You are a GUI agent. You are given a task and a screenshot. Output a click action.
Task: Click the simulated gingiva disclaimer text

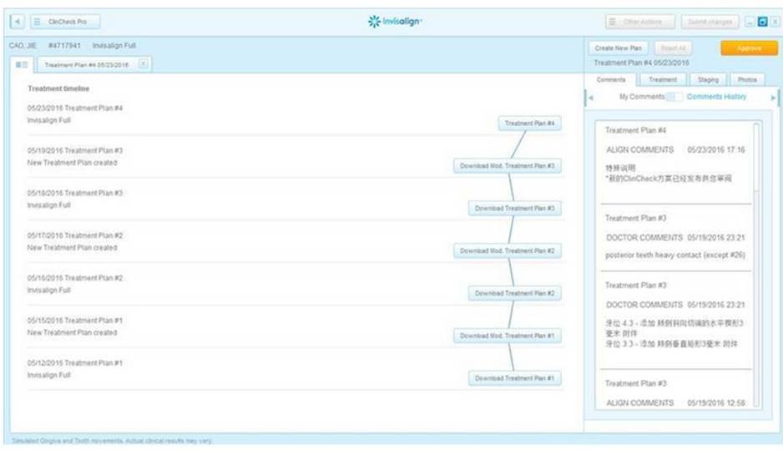click(112, 441)
